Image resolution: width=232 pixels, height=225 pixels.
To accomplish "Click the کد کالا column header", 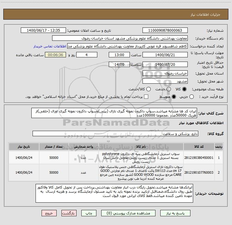I will (x=199, y=147).
